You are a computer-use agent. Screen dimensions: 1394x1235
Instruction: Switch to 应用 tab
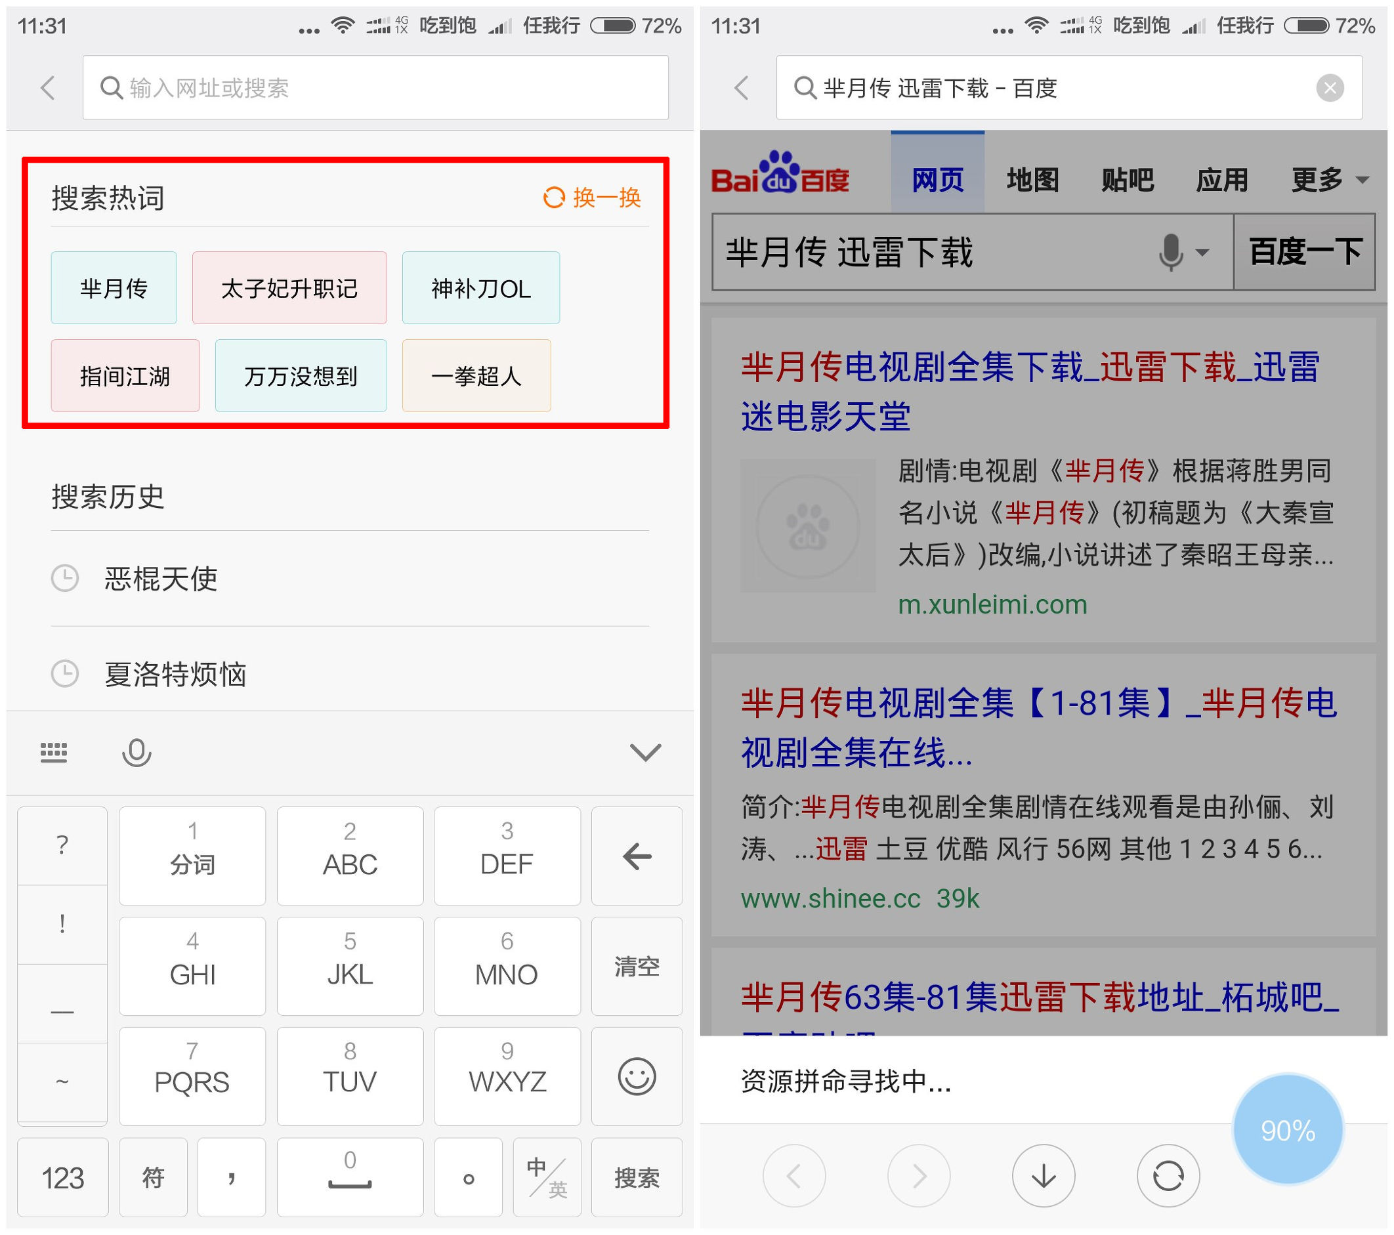pos(1222,180)
